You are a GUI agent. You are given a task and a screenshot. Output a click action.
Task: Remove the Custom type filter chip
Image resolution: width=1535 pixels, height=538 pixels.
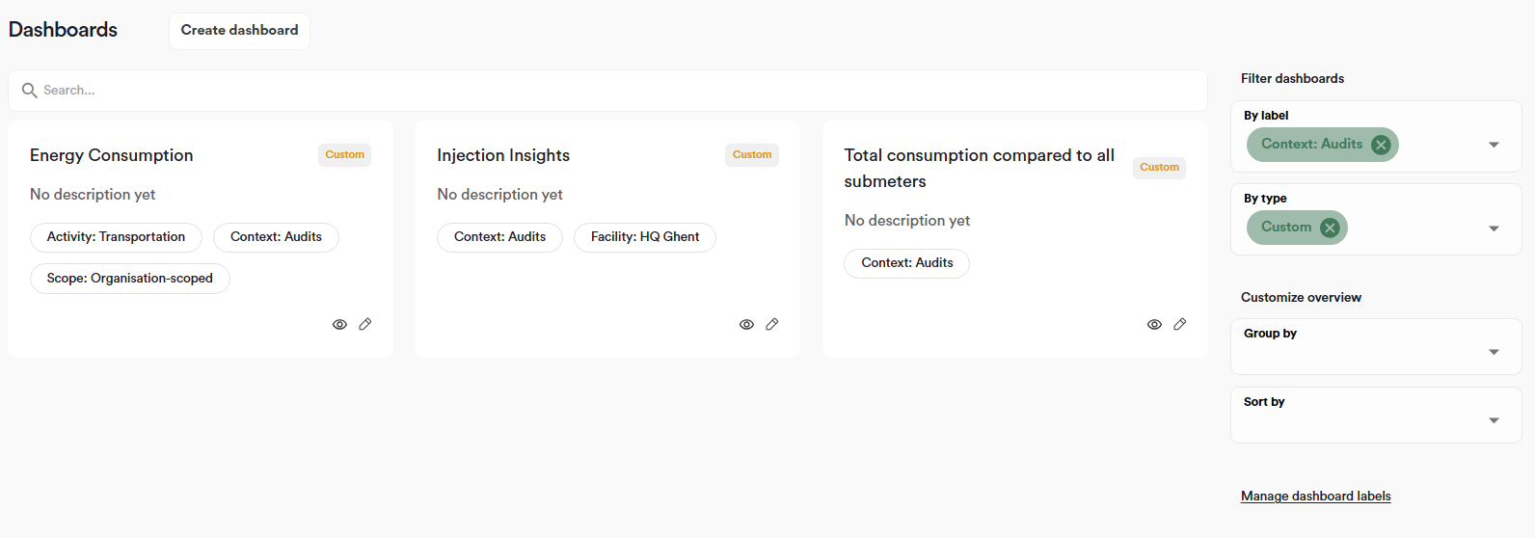click(x=1330, y=228)
